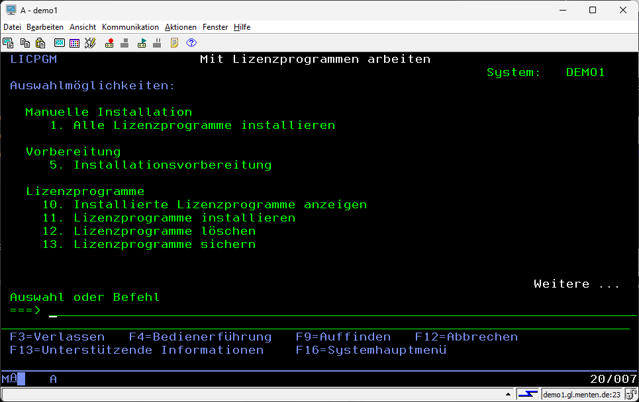The height and width of the screenshot is (402, 639).
Task: Open the display settings monitor icon
Action: 59,43
